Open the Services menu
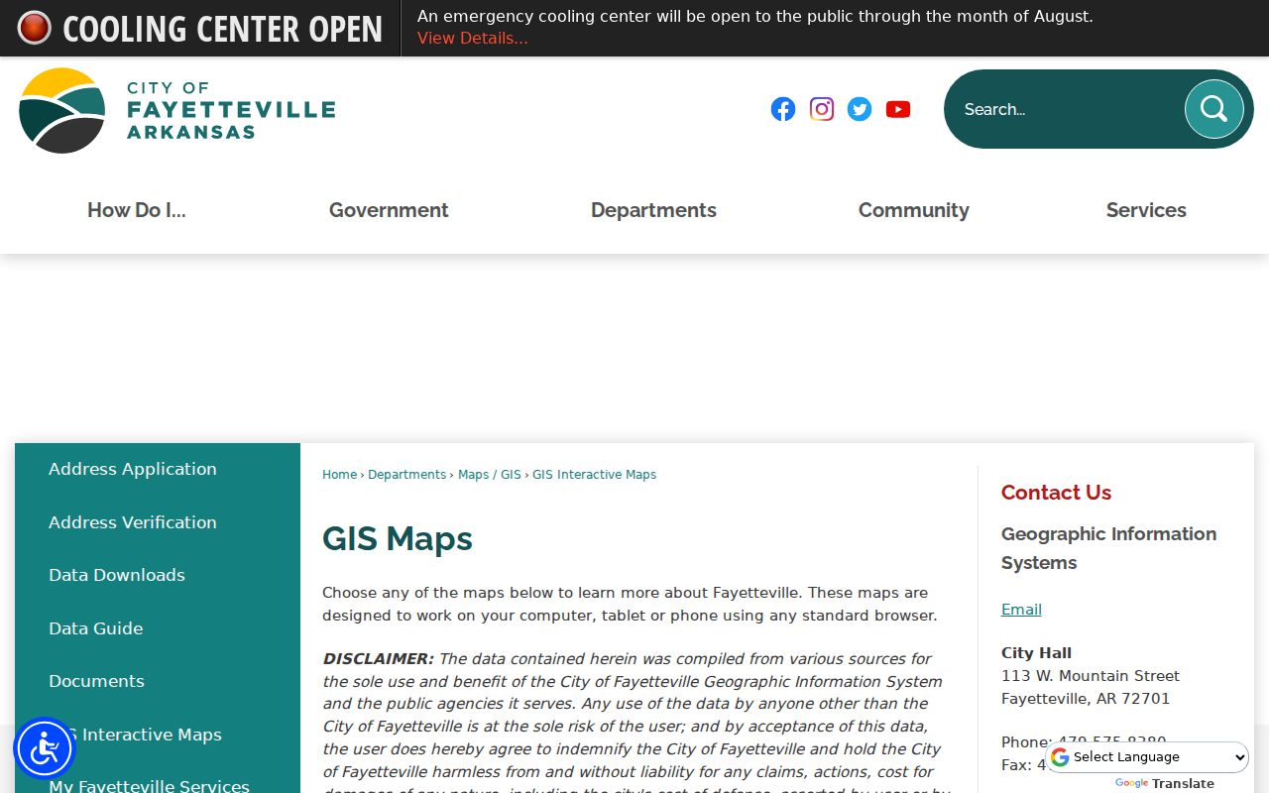The height and width of the screenshot is (793, 1269). coord(1146,210)
